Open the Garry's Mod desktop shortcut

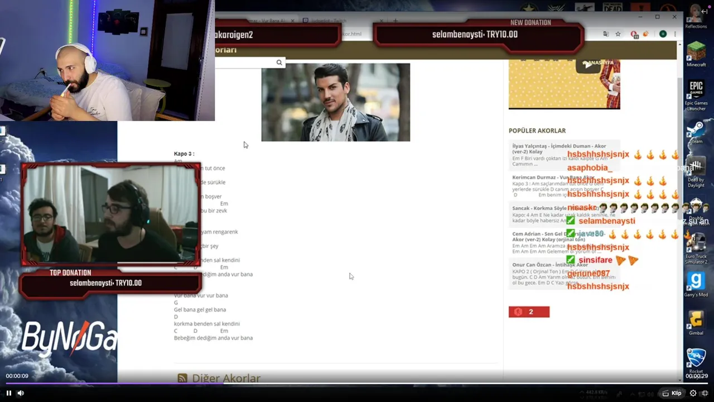696,285
